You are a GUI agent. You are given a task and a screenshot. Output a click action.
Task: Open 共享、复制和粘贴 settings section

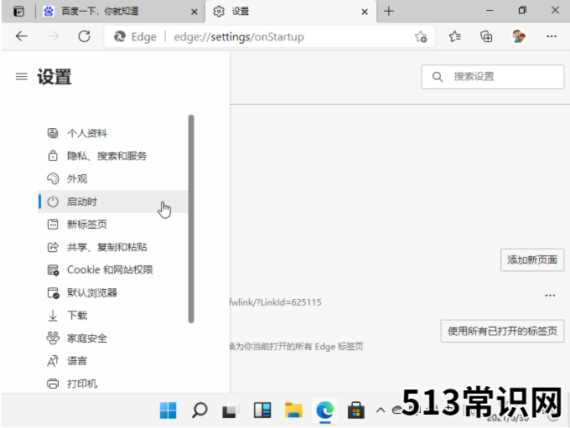[x=112, y=247]
